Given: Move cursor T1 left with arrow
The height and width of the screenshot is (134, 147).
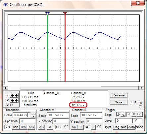Looking at the screenshot, I should (13, 95).
